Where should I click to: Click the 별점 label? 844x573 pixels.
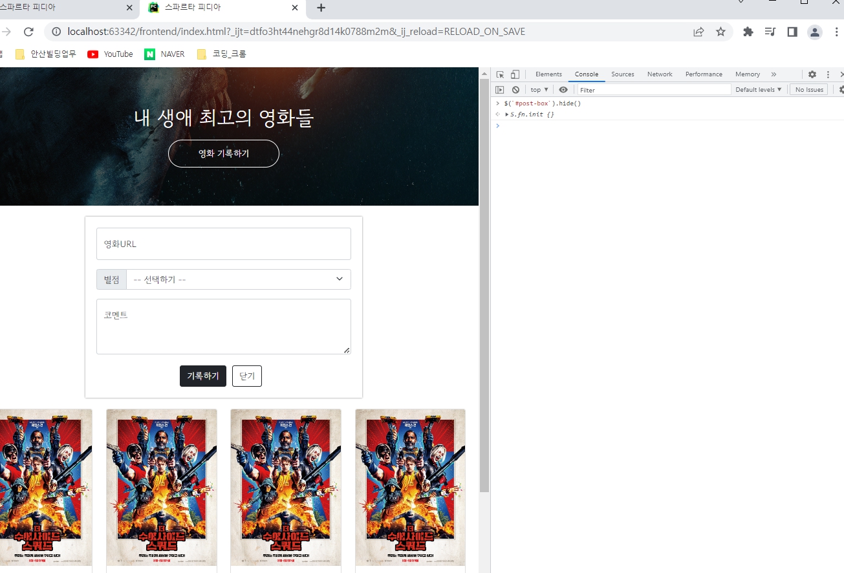[x=112, y=279]
